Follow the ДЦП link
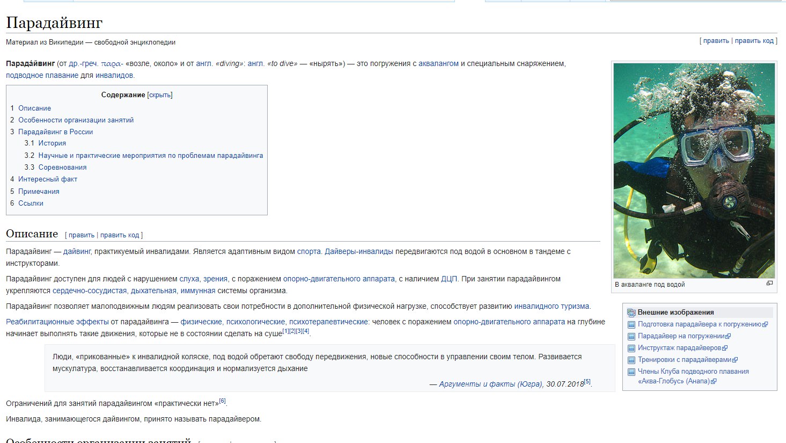 click(449, 279)
